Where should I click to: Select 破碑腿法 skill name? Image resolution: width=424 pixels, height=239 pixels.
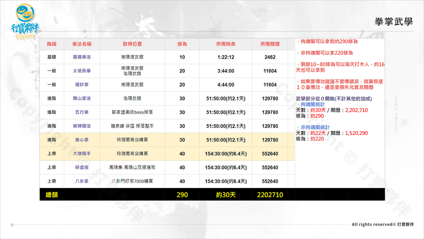click(x=82, y=126)
